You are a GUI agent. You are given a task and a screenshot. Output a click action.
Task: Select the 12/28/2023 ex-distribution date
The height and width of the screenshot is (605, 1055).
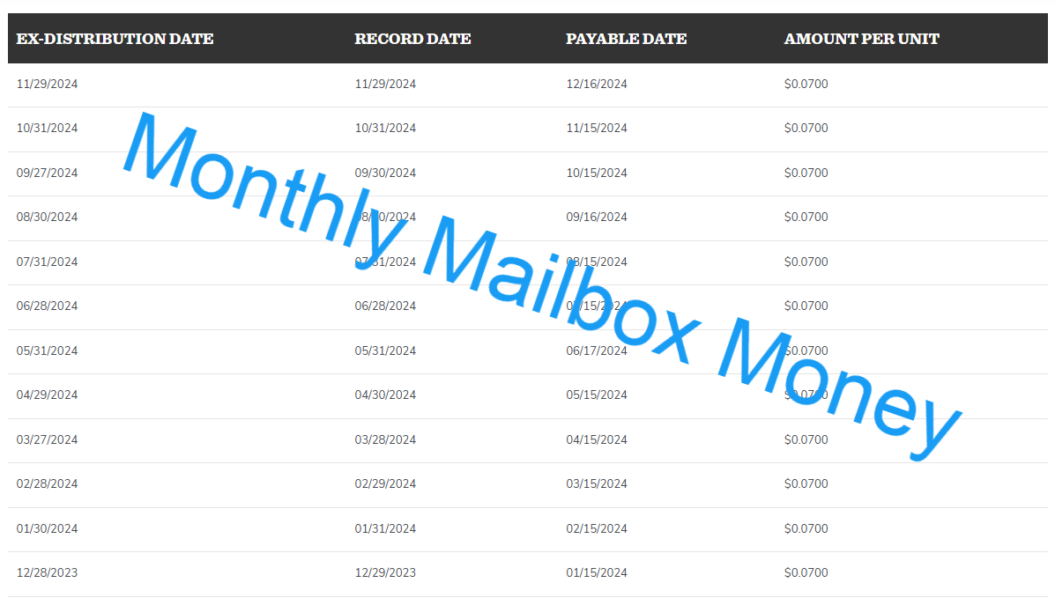pos(47,572)
